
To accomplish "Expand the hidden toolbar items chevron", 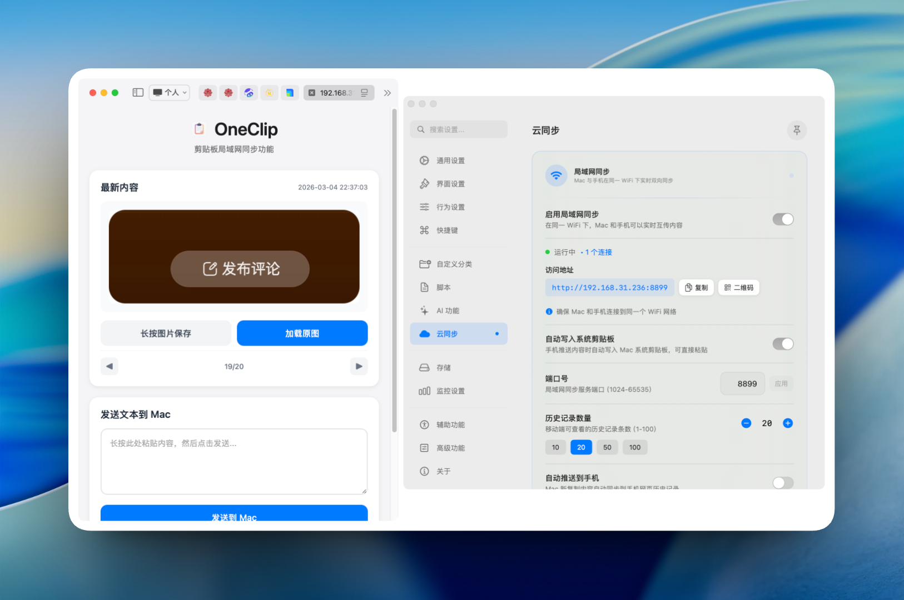I will point(388,93).
